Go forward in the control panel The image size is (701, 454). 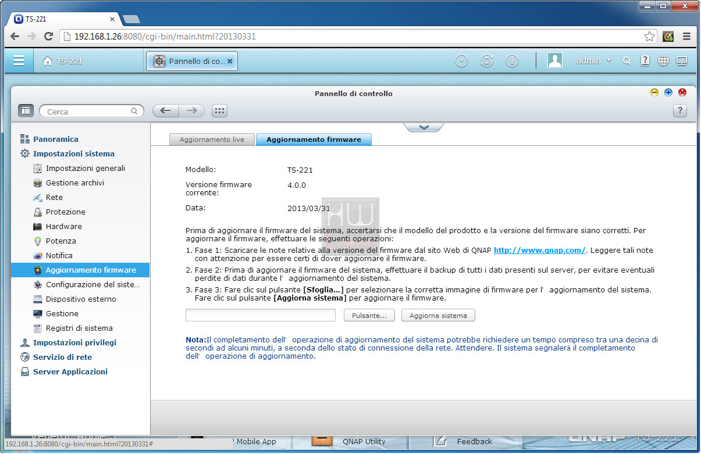coord(192,111)
